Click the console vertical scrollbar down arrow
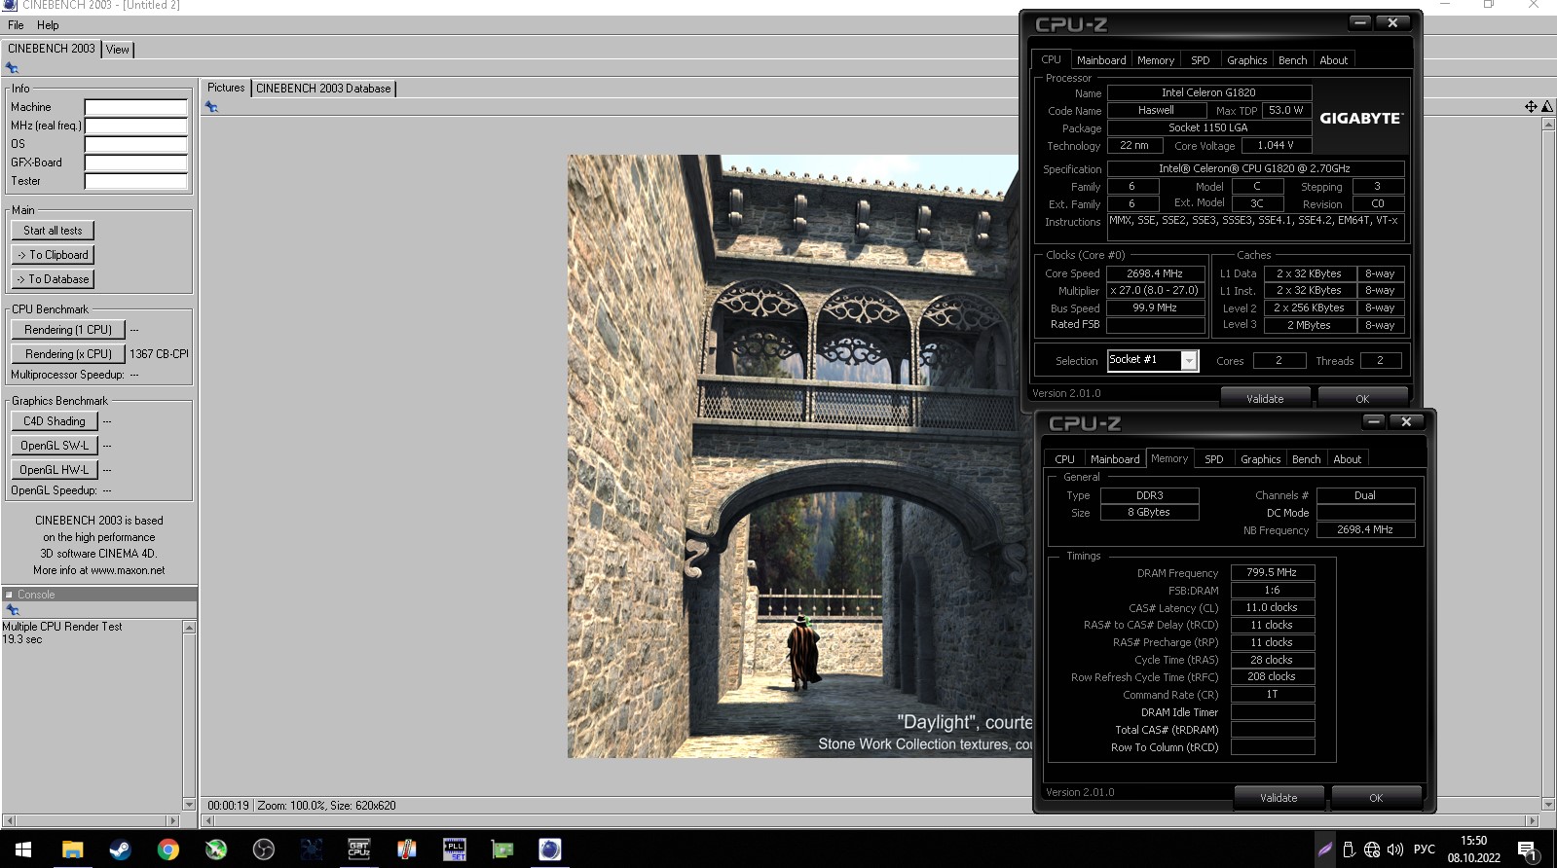This screenshot has height=868, width=1557. point(189,805)
